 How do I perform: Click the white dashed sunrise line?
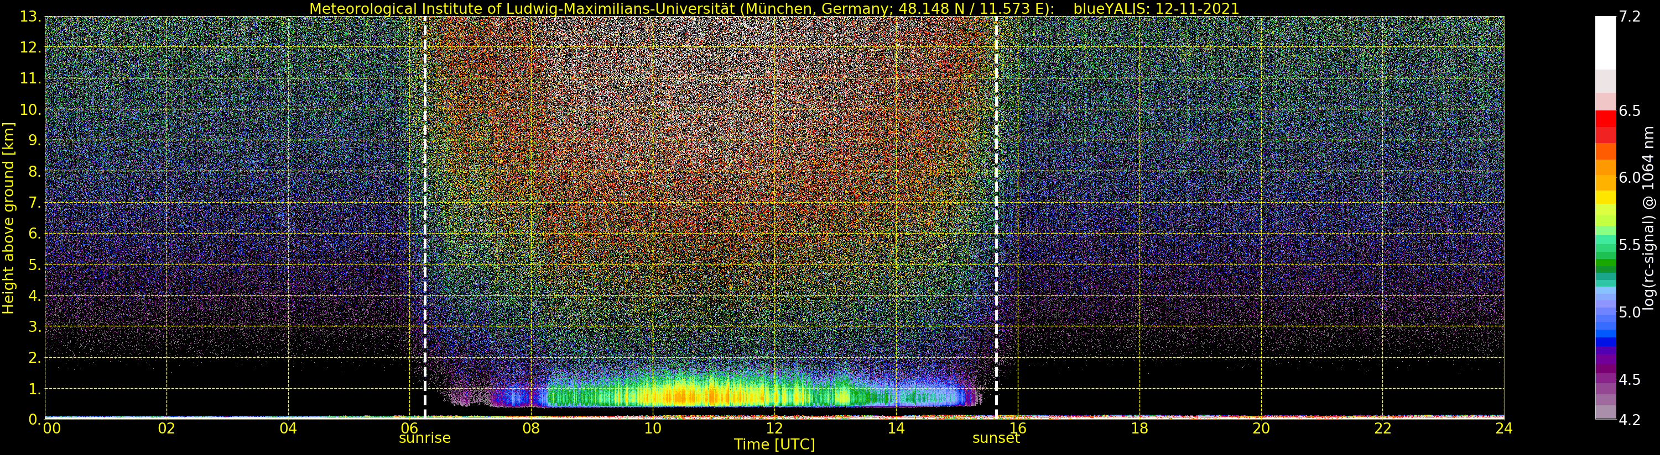(x=425, y=218)
